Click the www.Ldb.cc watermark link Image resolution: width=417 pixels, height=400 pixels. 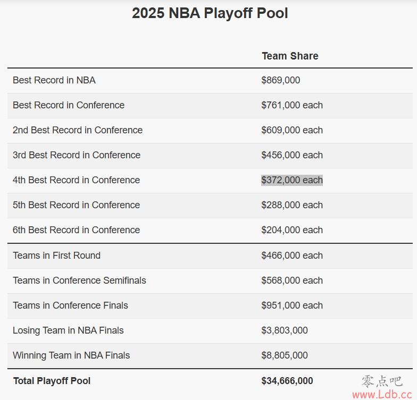click(382, 395)
